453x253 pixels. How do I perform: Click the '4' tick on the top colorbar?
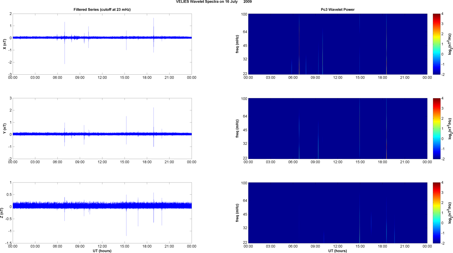click(x=442, y=14)
